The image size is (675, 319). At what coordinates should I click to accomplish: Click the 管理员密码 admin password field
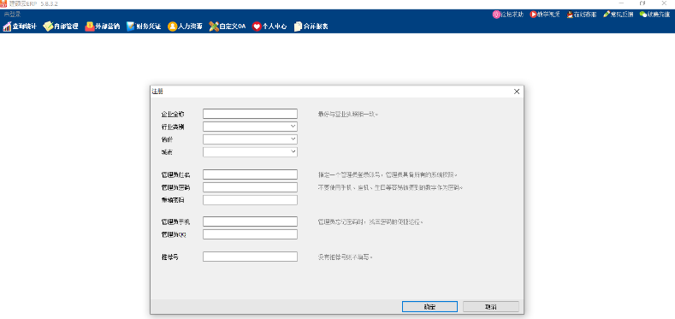coord(250,187)
